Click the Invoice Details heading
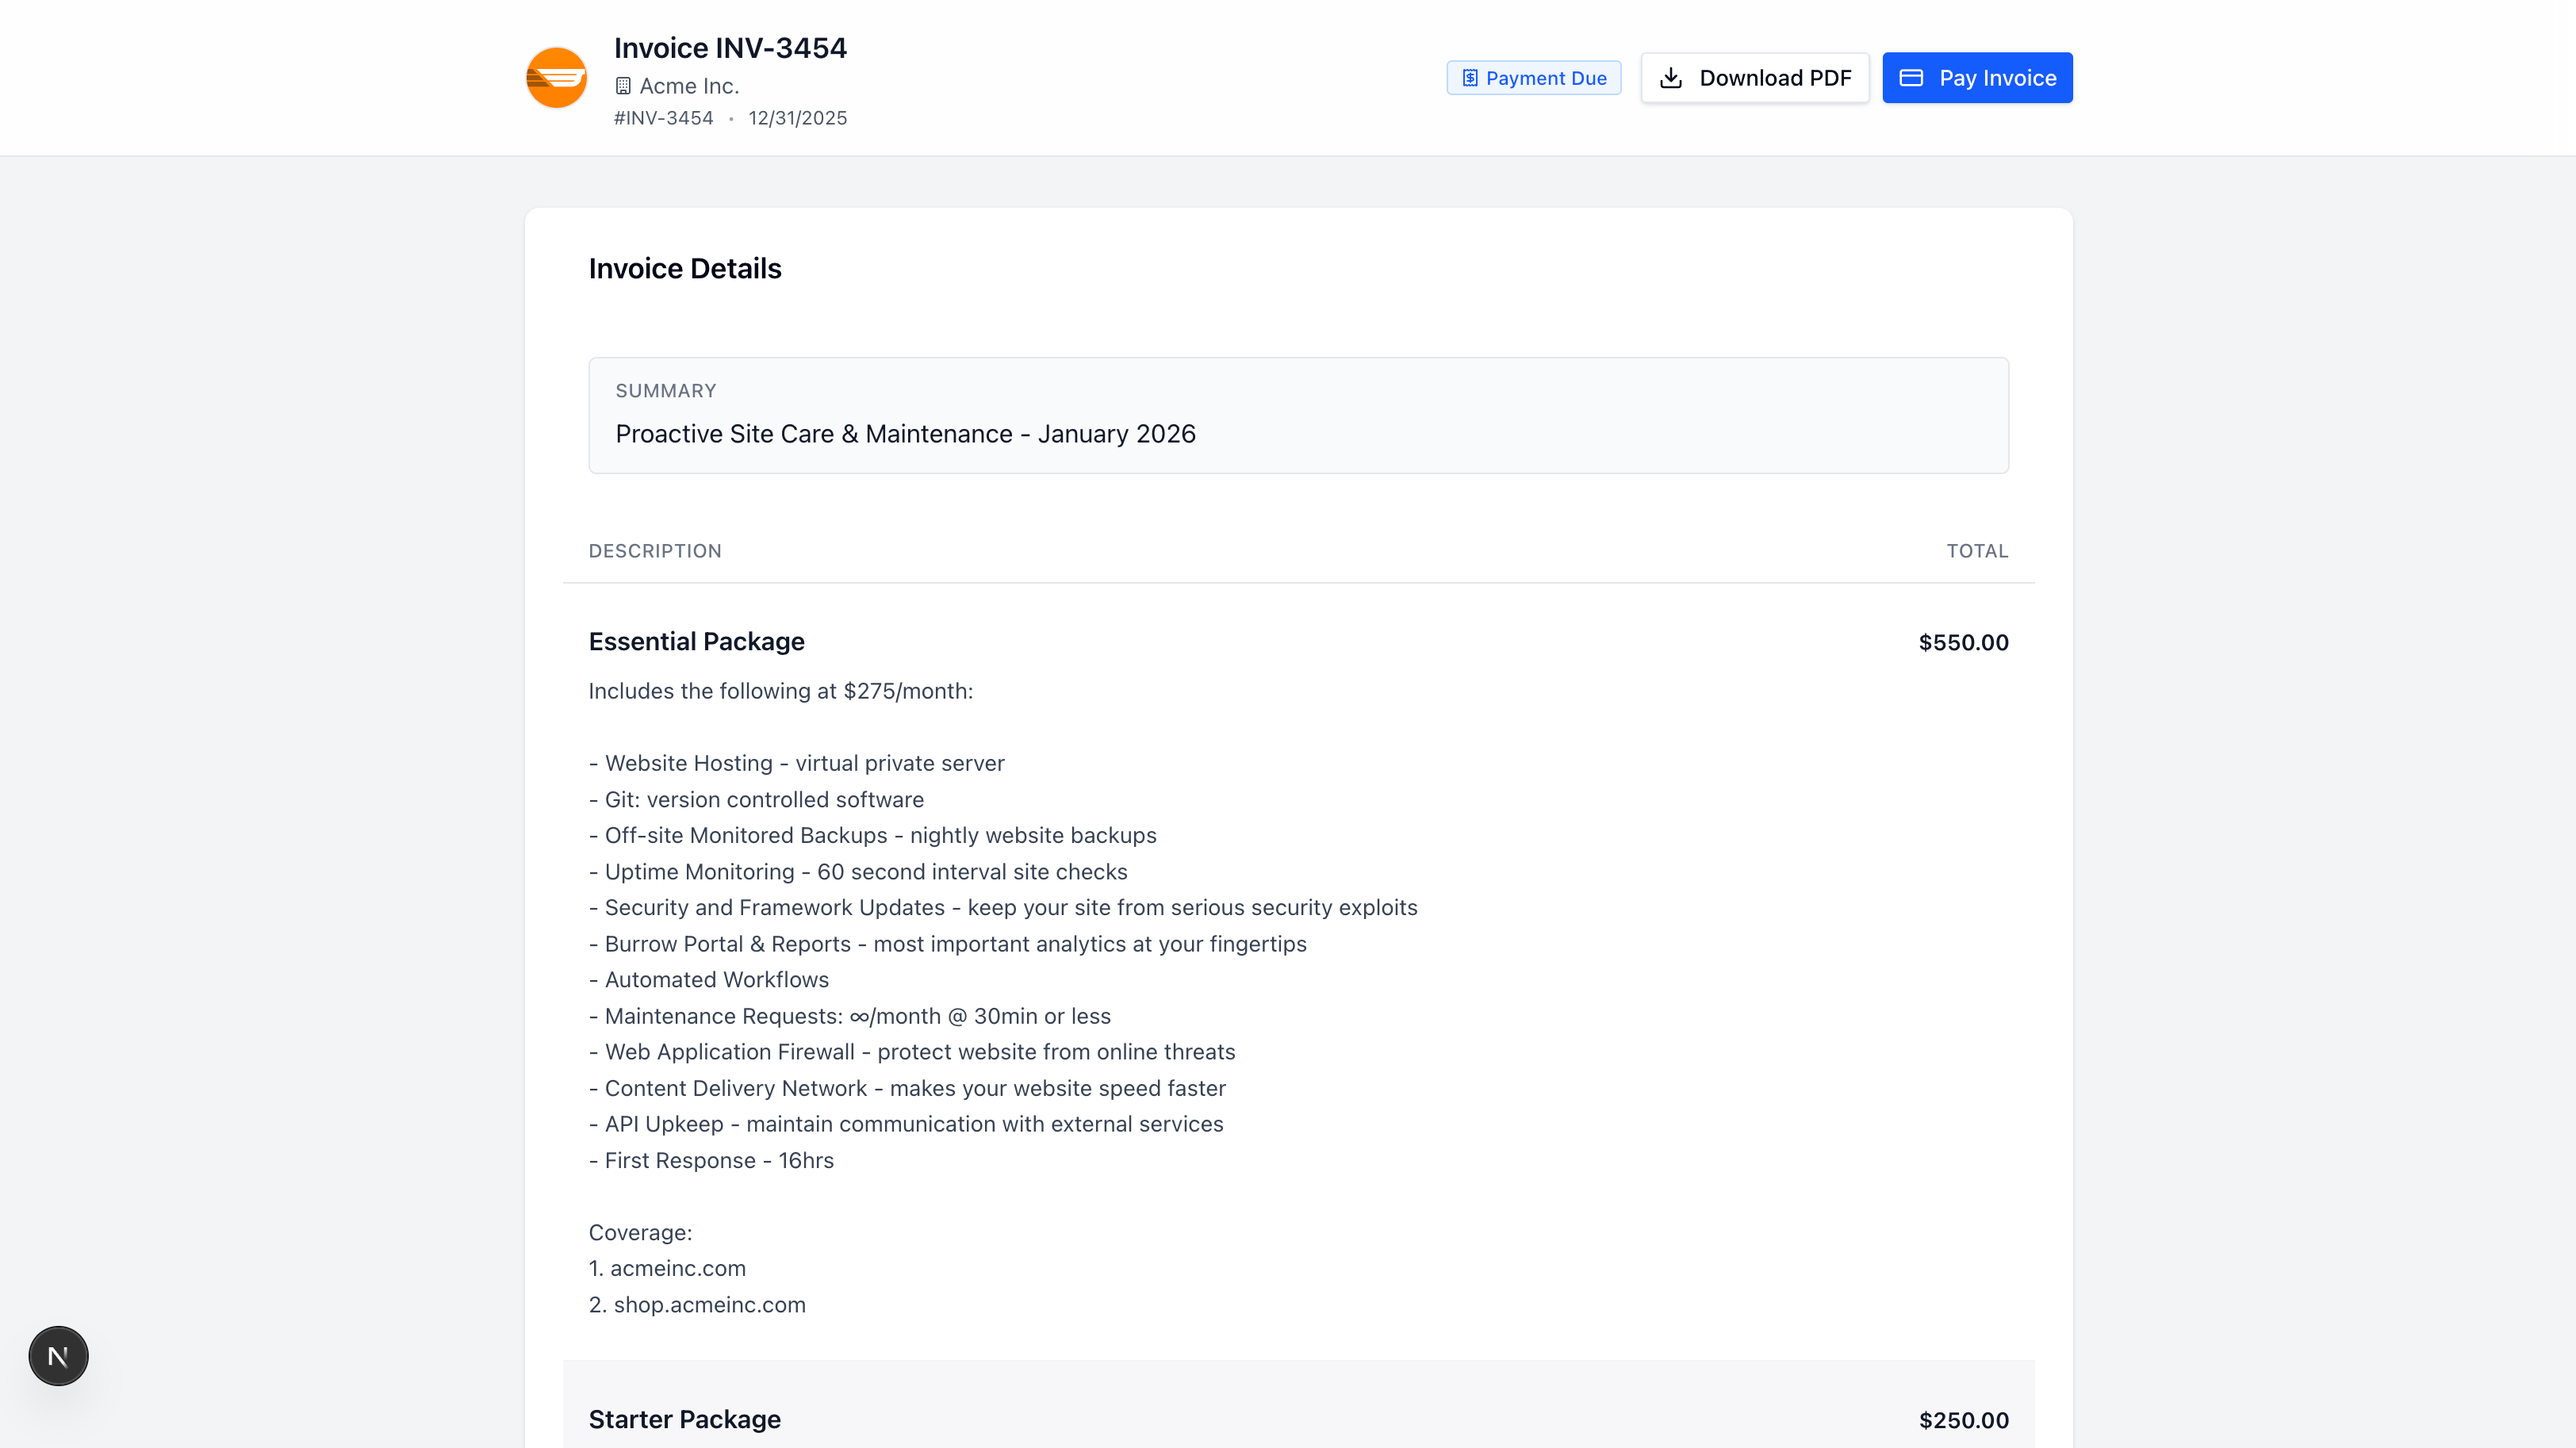Viewport: 2576px width, 1448px height. pyautogui.click(x=685, y=268)
